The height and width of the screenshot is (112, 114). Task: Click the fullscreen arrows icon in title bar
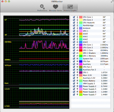(x=112, y=1)
